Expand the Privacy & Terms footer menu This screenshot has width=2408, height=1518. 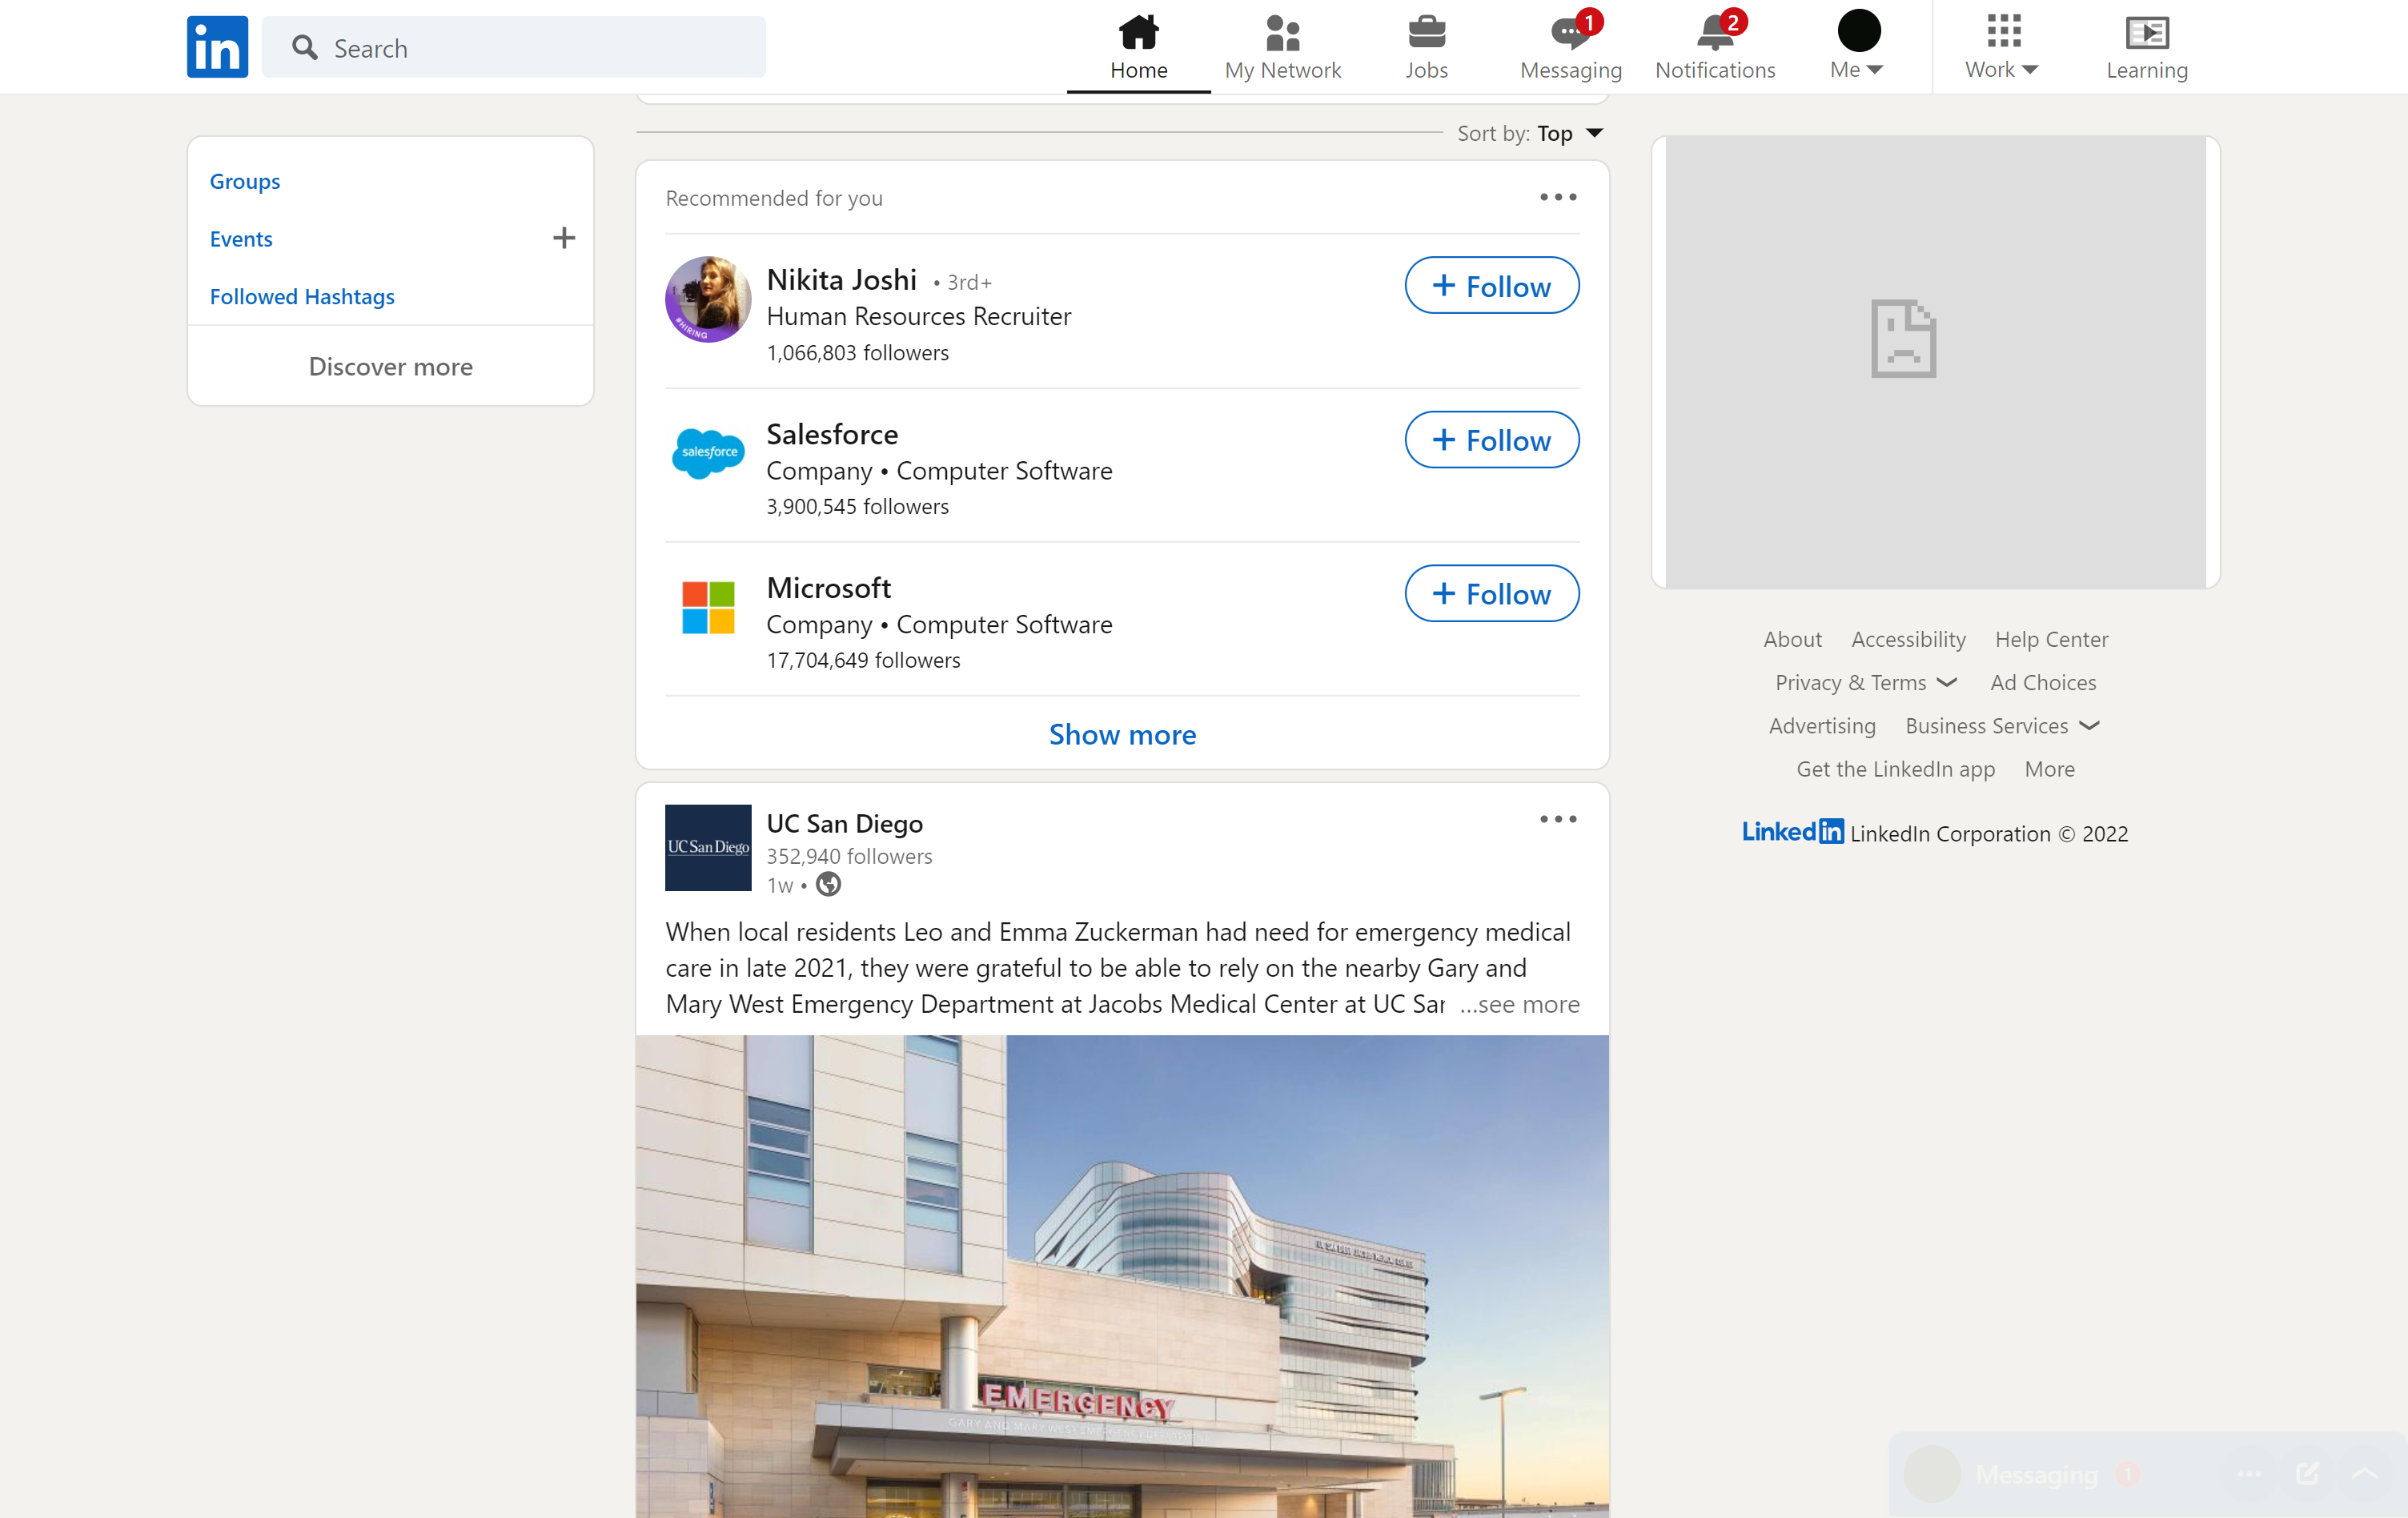click(1864, 682)
